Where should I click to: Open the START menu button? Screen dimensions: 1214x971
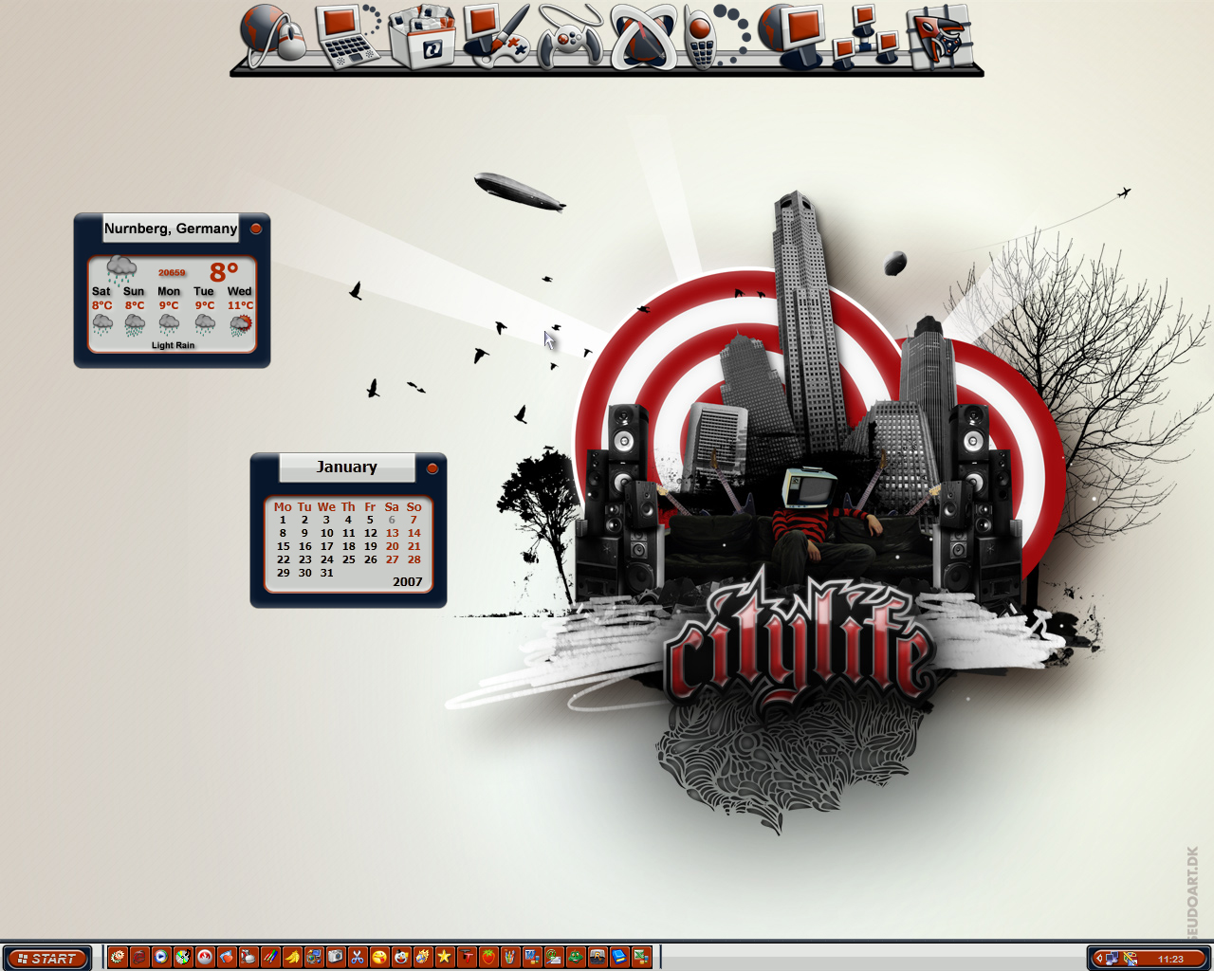click(46, 958)
